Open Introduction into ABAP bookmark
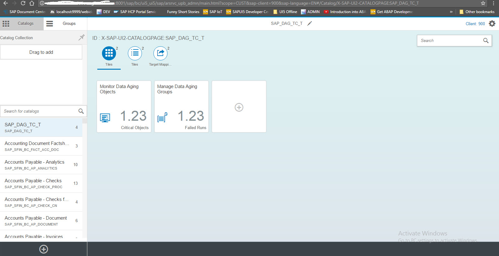 click(345, 12)
